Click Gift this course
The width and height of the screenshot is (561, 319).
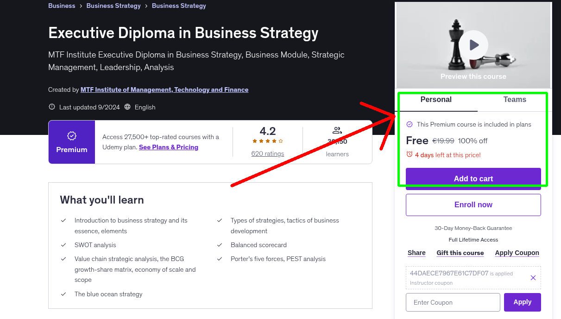point(460,253)
